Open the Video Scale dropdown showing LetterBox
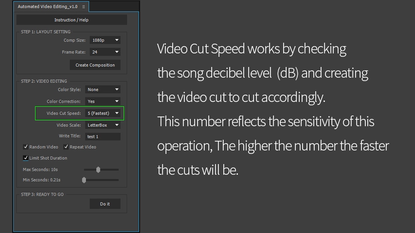Screen dimensions: 415x233 [103, 125]
